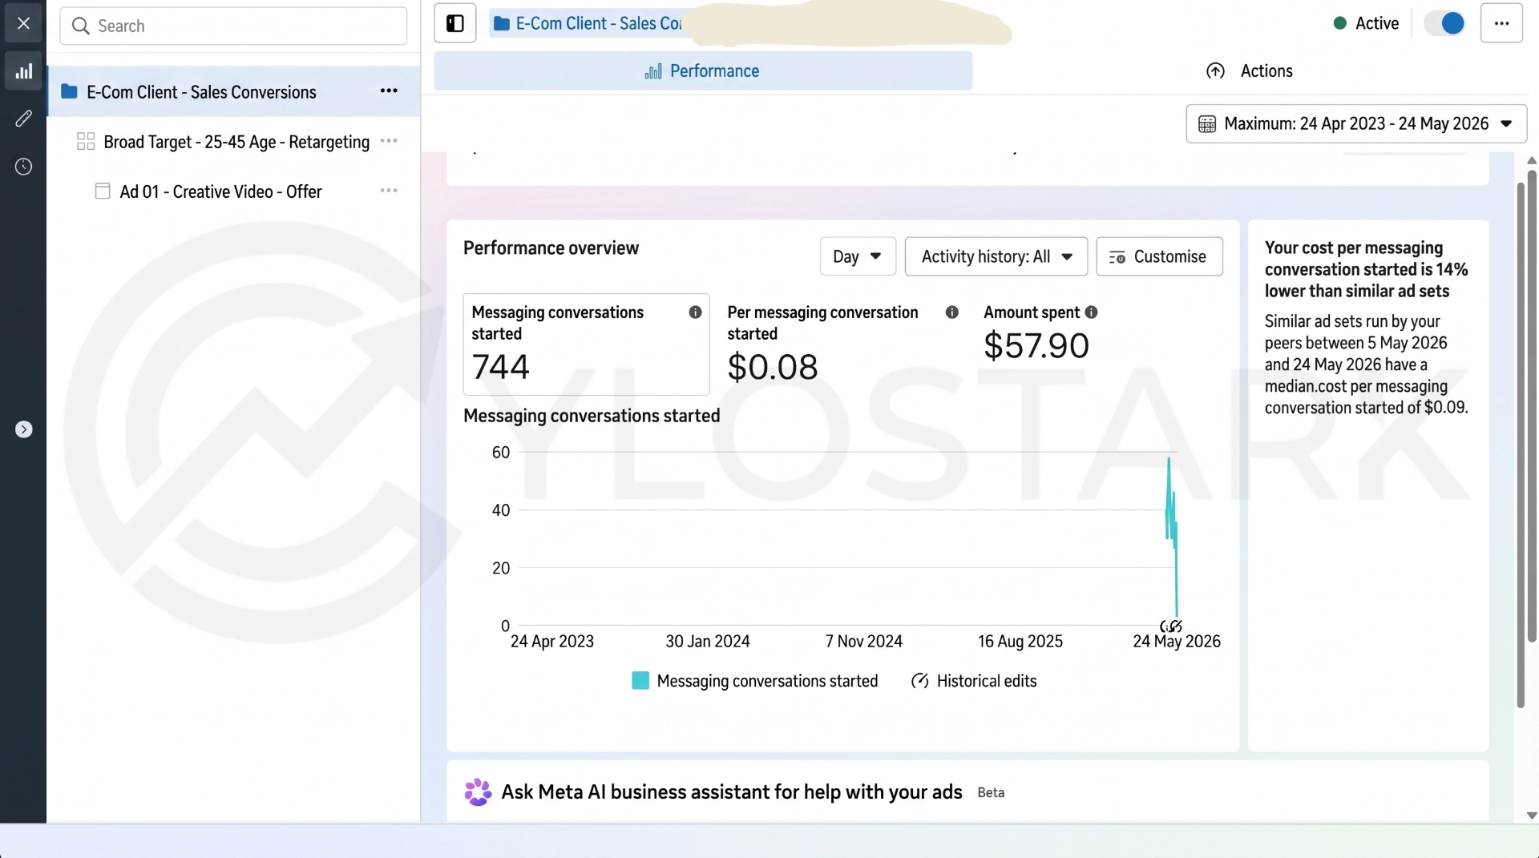The width and height of the screenshot is (1539, 858).
Task: Toggle Messaging conversations started legend swatch
Action: (640, 681)
